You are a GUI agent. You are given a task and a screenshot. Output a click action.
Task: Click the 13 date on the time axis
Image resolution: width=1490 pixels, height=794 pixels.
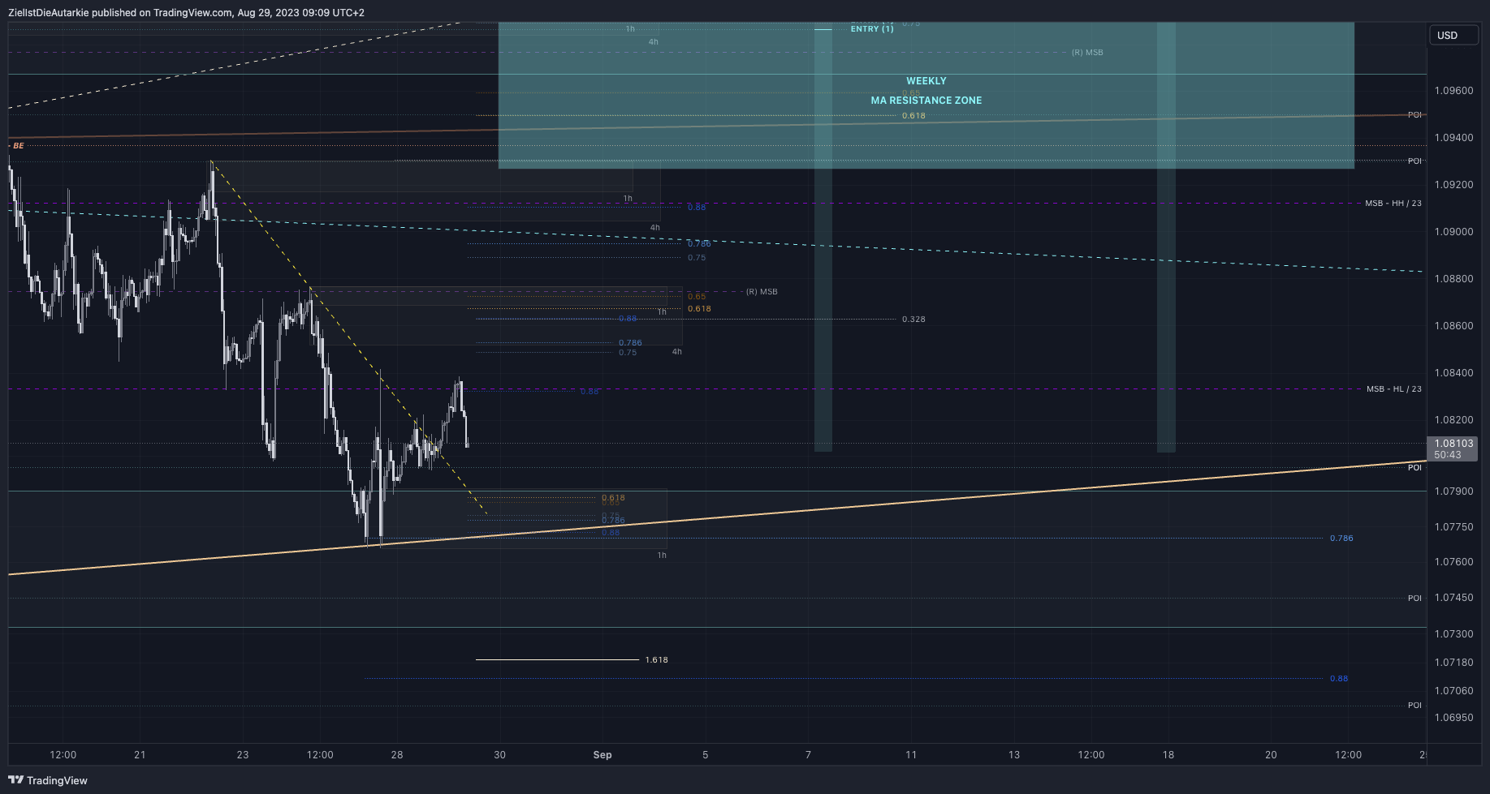[1014, 755]
